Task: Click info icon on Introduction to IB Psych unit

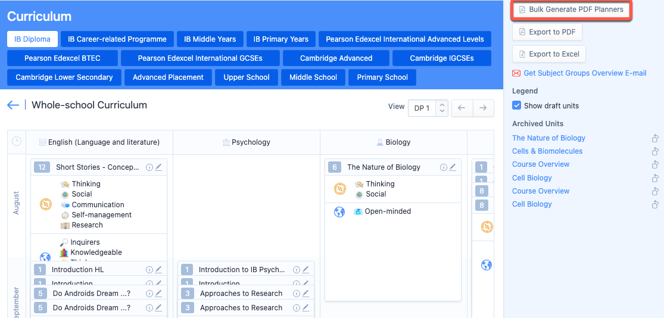Action: tap(297, 270)
